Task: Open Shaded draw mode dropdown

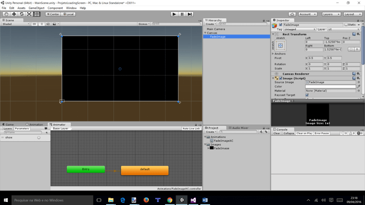Action: pos(16,24)
